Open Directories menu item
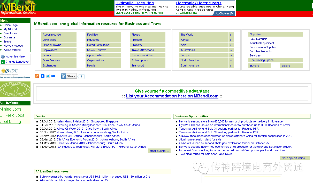Viewport: 313px width, 183px height. 10,33
